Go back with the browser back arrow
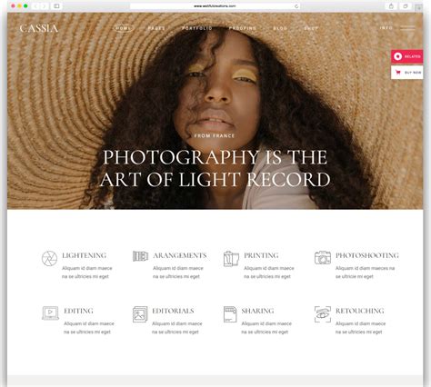Image resolution: width=431 pixels, height=387 pixels. point(35,6)
